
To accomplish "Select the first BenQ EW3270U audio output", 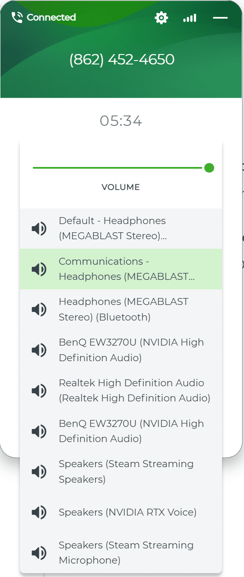I will click(x=121, y=350).
